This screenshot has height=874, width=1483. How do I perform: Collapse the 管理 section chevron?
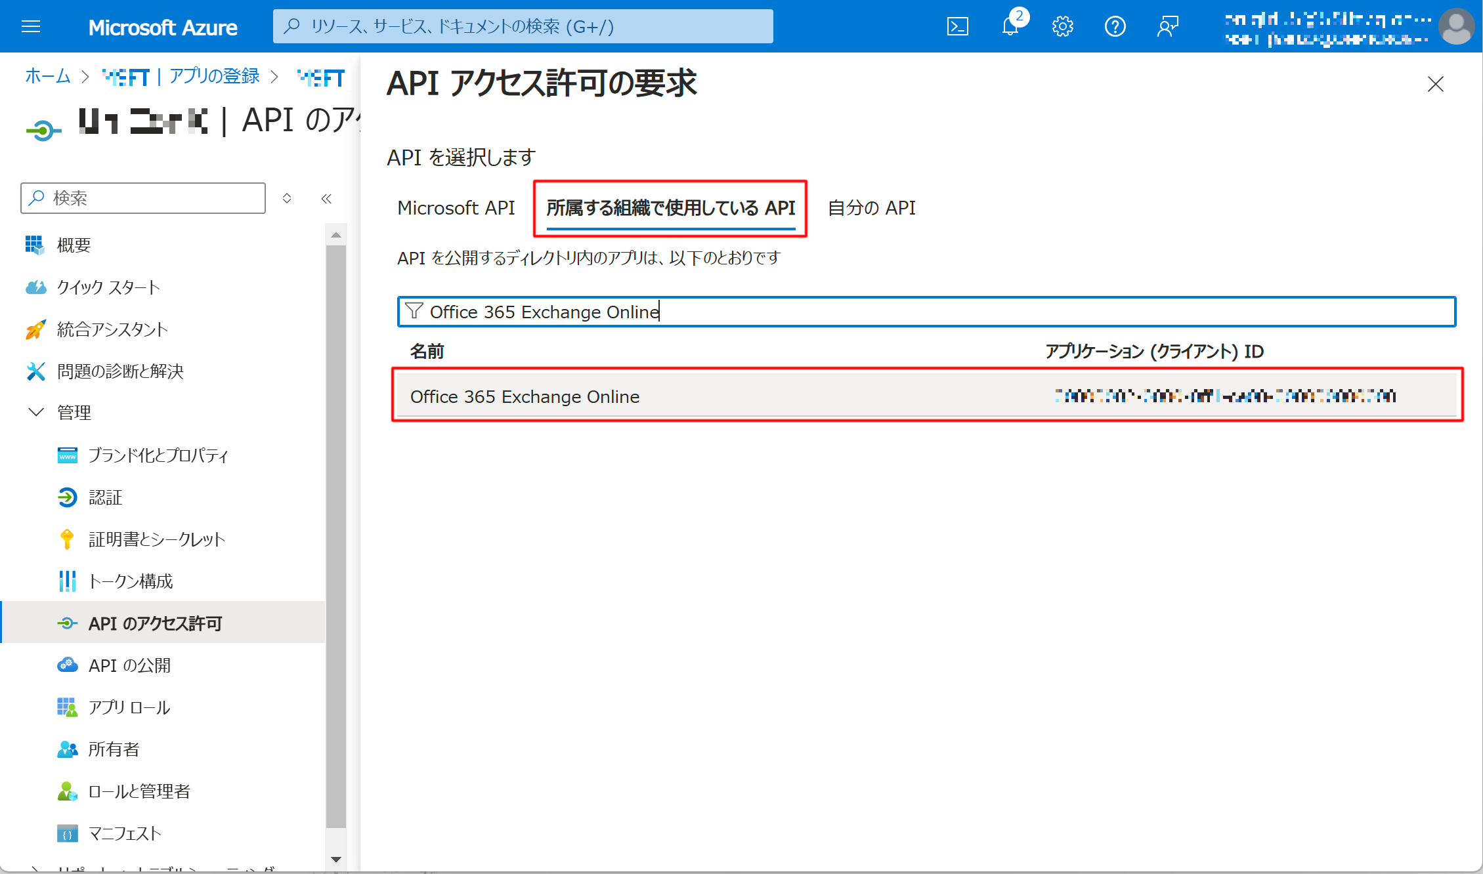[x=36, y=413]
